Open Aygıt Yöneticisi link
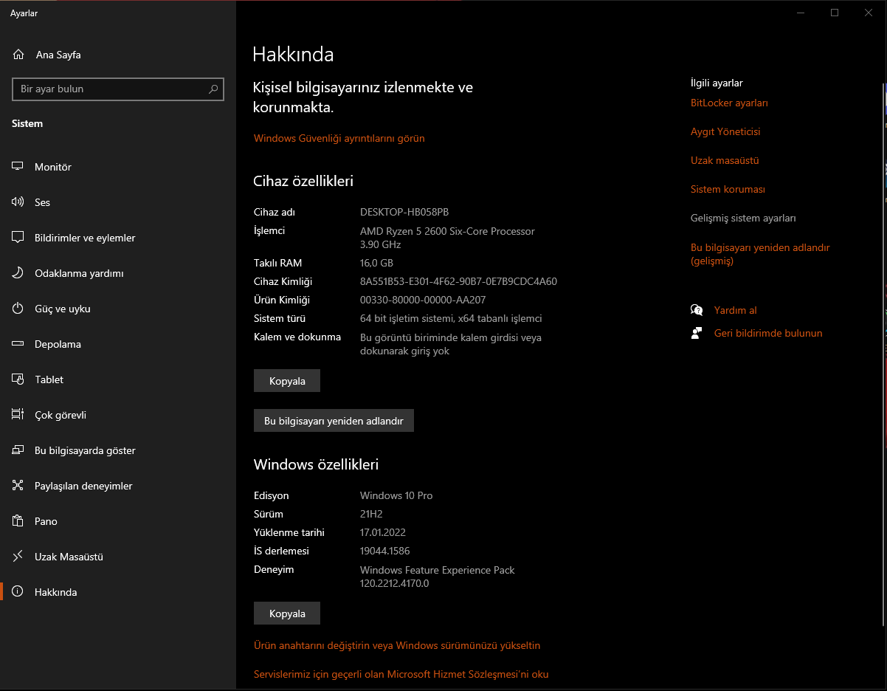 click(725, 132)
